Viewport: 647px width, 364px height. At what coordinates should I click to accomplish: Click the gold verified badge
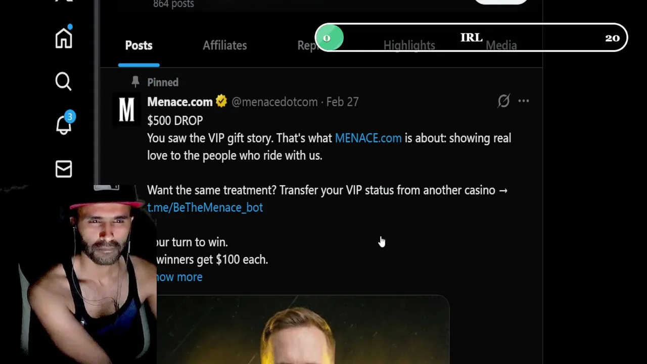point(221,102)
